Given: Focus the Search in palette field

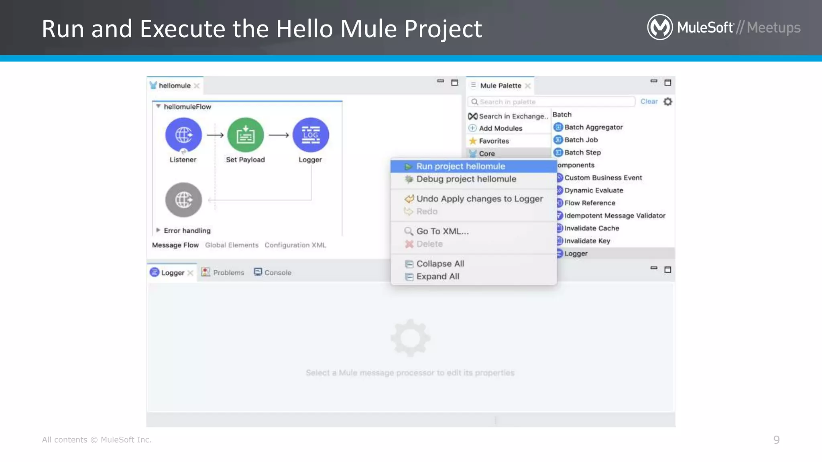Looking at the screenshot, I should [x=551, y=102].
